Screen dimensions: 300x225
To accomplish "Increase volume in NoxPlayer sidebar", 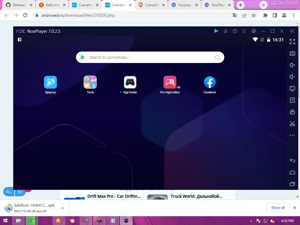I will click(x=292, y=65).
